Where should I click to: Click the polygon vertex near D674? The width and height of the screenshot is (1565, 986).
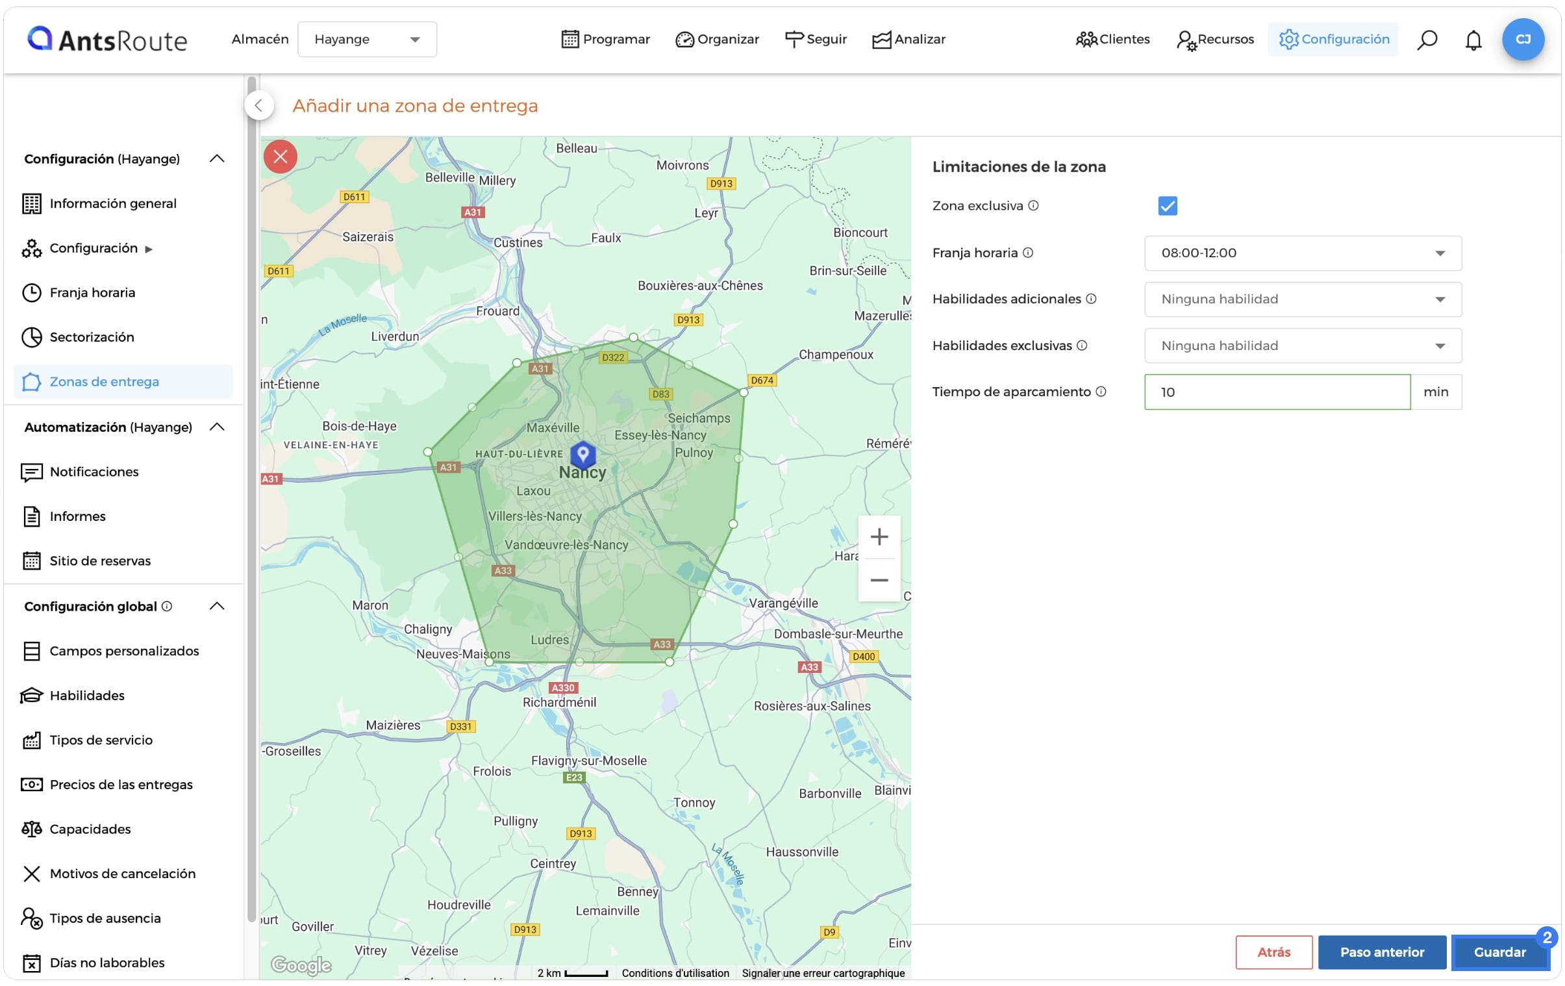pos(744,392)
